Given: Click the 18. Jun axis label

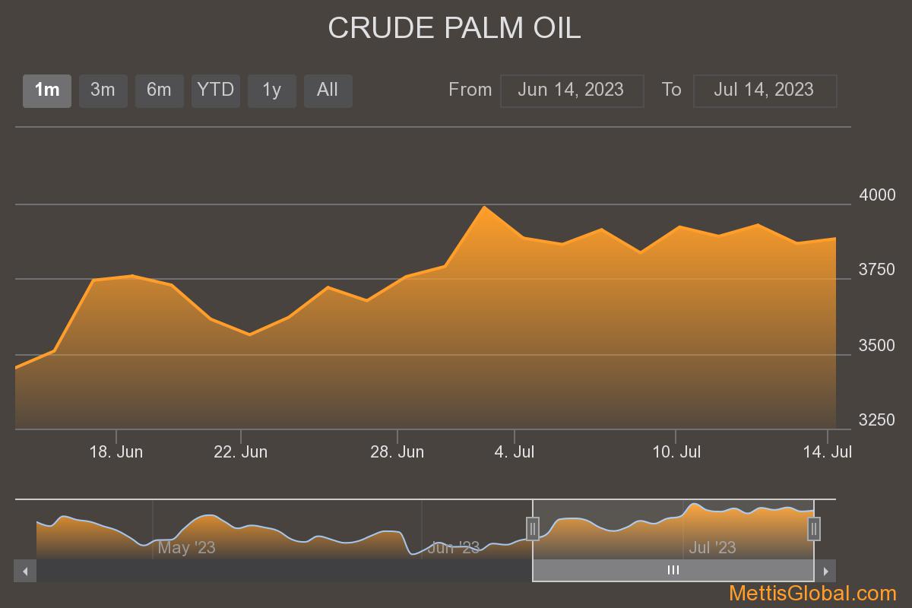Looking at the screenshot, I should pyautogui.click(x=118, y=451).
